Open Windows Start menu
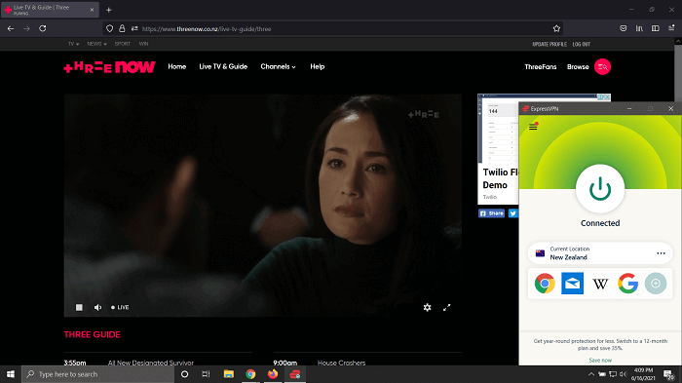Image resolution: width=682 pixels, height=383 pixels. point(11,374)
